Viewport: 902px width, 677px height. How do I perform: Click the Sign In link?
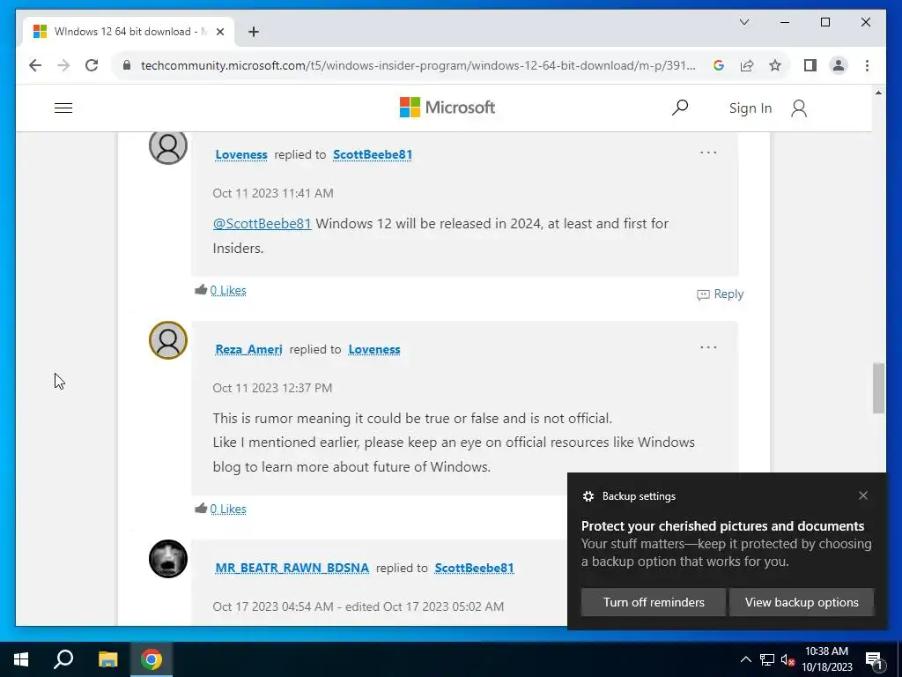coord(750,108)
